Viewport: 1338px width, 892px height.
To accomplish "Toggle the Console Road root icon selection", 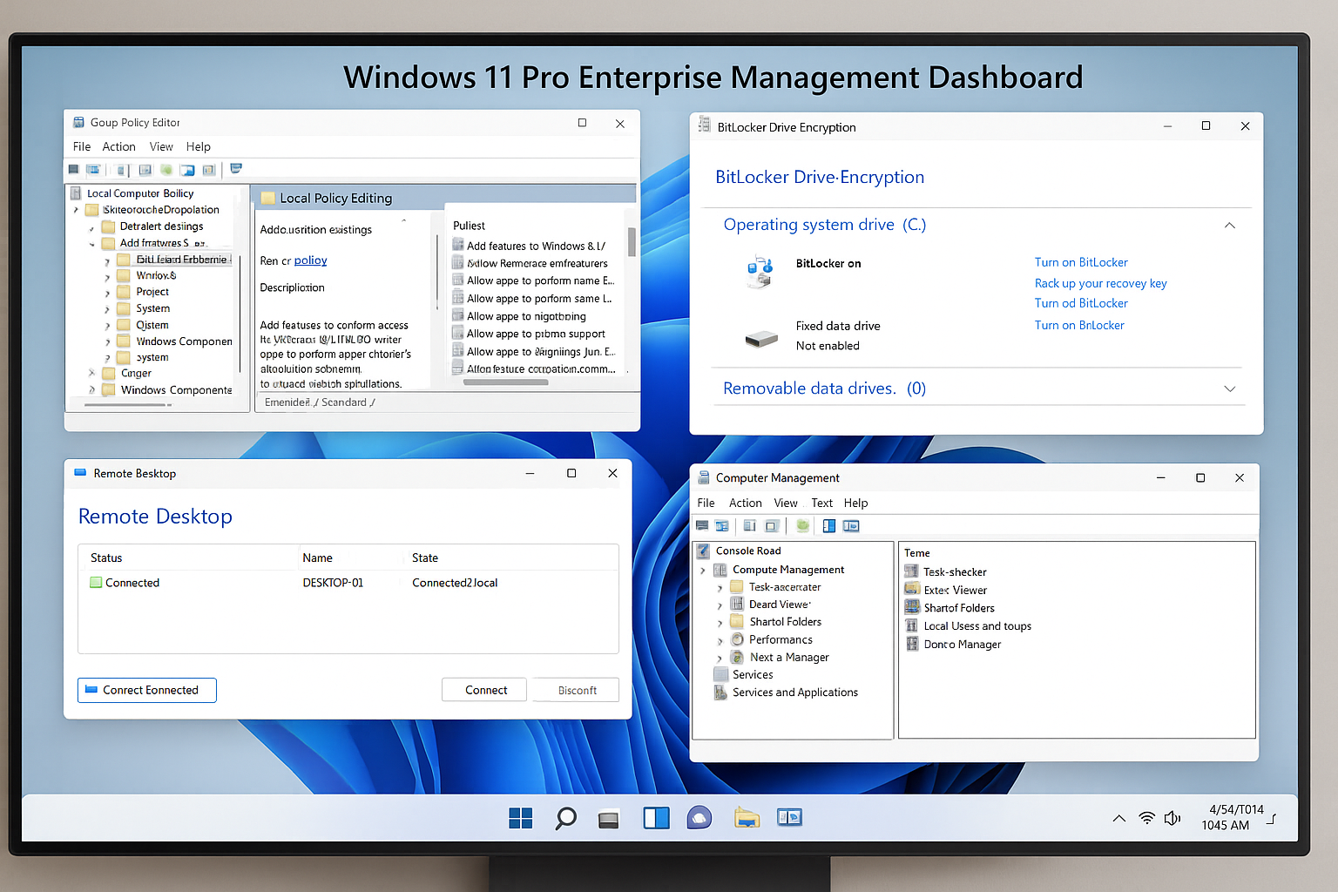I will 702,550.
